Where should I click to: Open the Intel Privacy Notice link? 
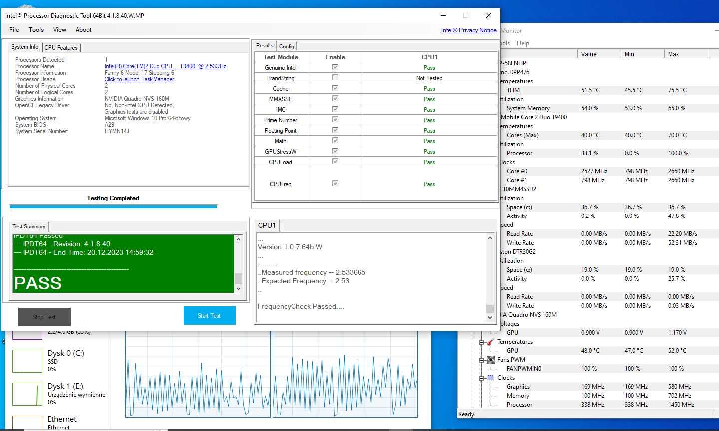[x=469, y=30]
